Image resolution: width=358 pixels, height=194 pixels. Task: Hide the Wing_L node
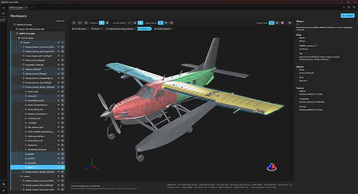[59, 168]
